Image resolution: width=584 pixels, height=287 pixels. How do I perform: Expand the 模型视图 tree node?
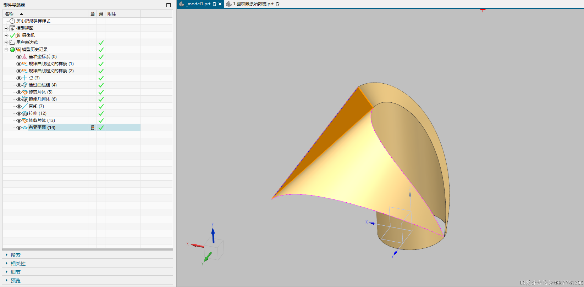pos(6,28)
